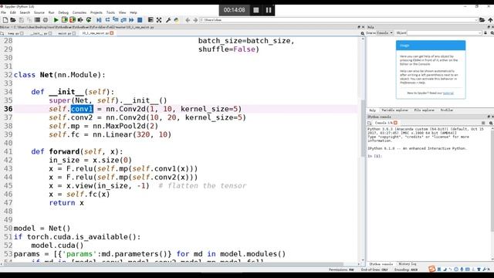The image size is (494, 278).
Task: Open the Help menu
Action: [134, 12]
